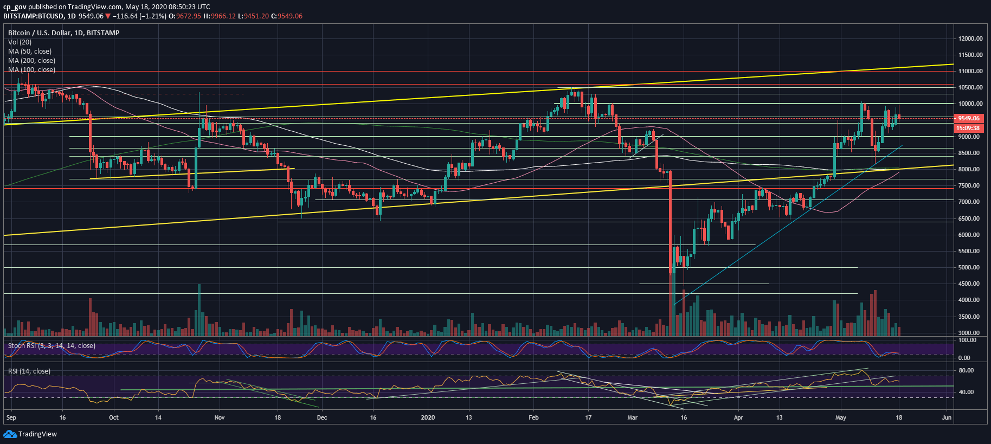Select the MA (100, close) indicator label
Viewport: 991px width, 444px height.
(x=31, y=69)
